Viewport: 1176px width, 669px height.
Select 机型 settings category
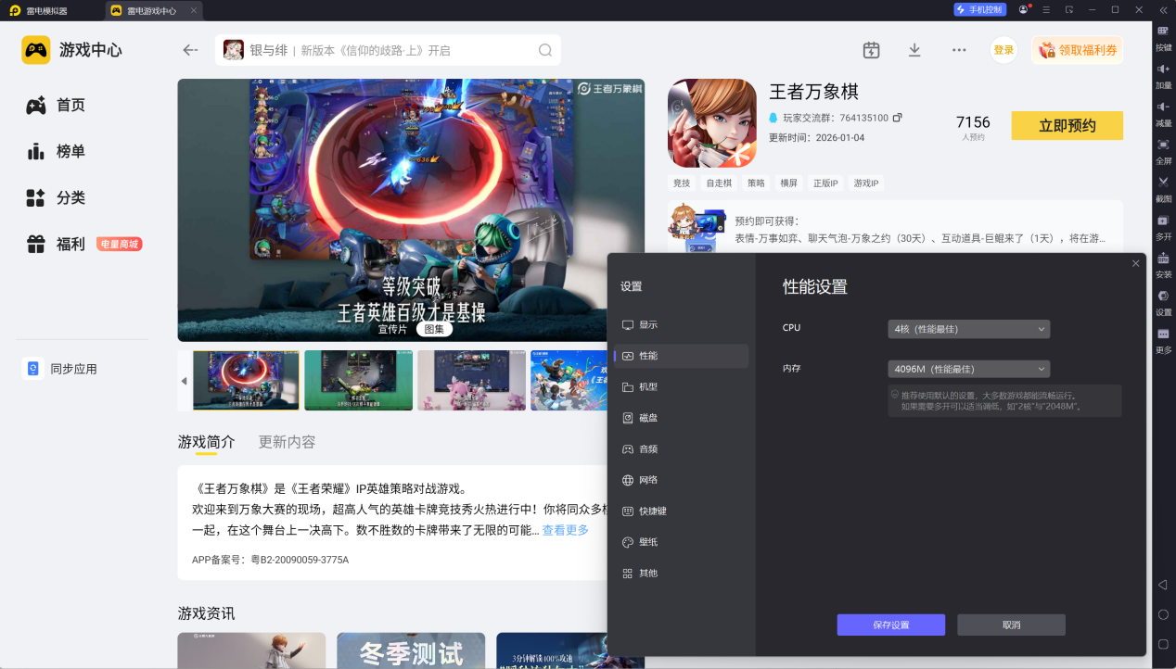pos(681,386)
